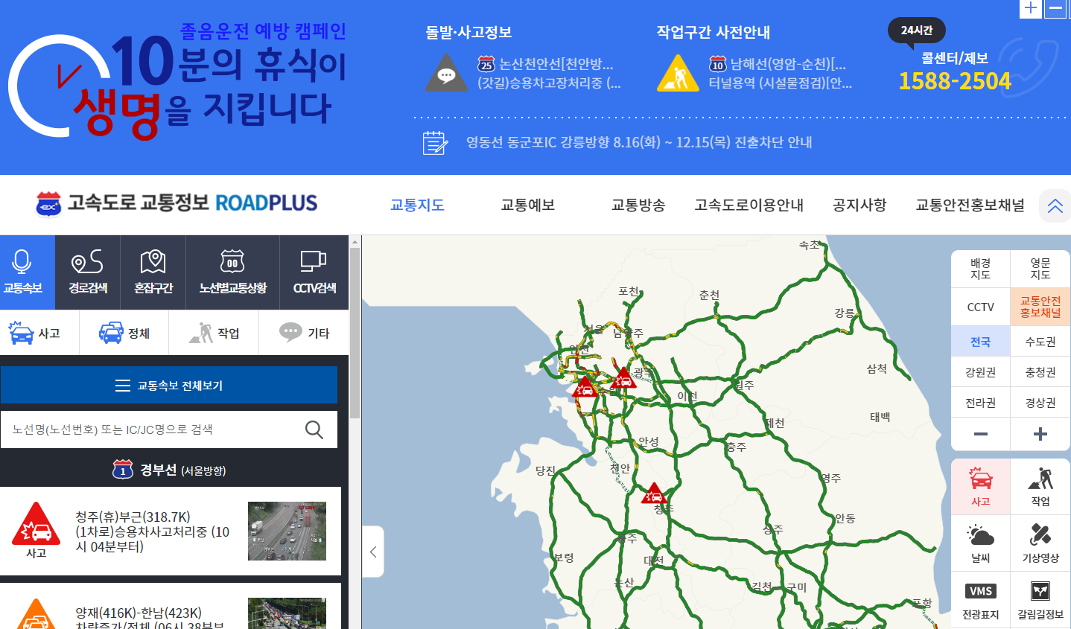Select the 경상권 region
The width and height of the screenshot is (1071, 629).
click(x=1040, y=403)
